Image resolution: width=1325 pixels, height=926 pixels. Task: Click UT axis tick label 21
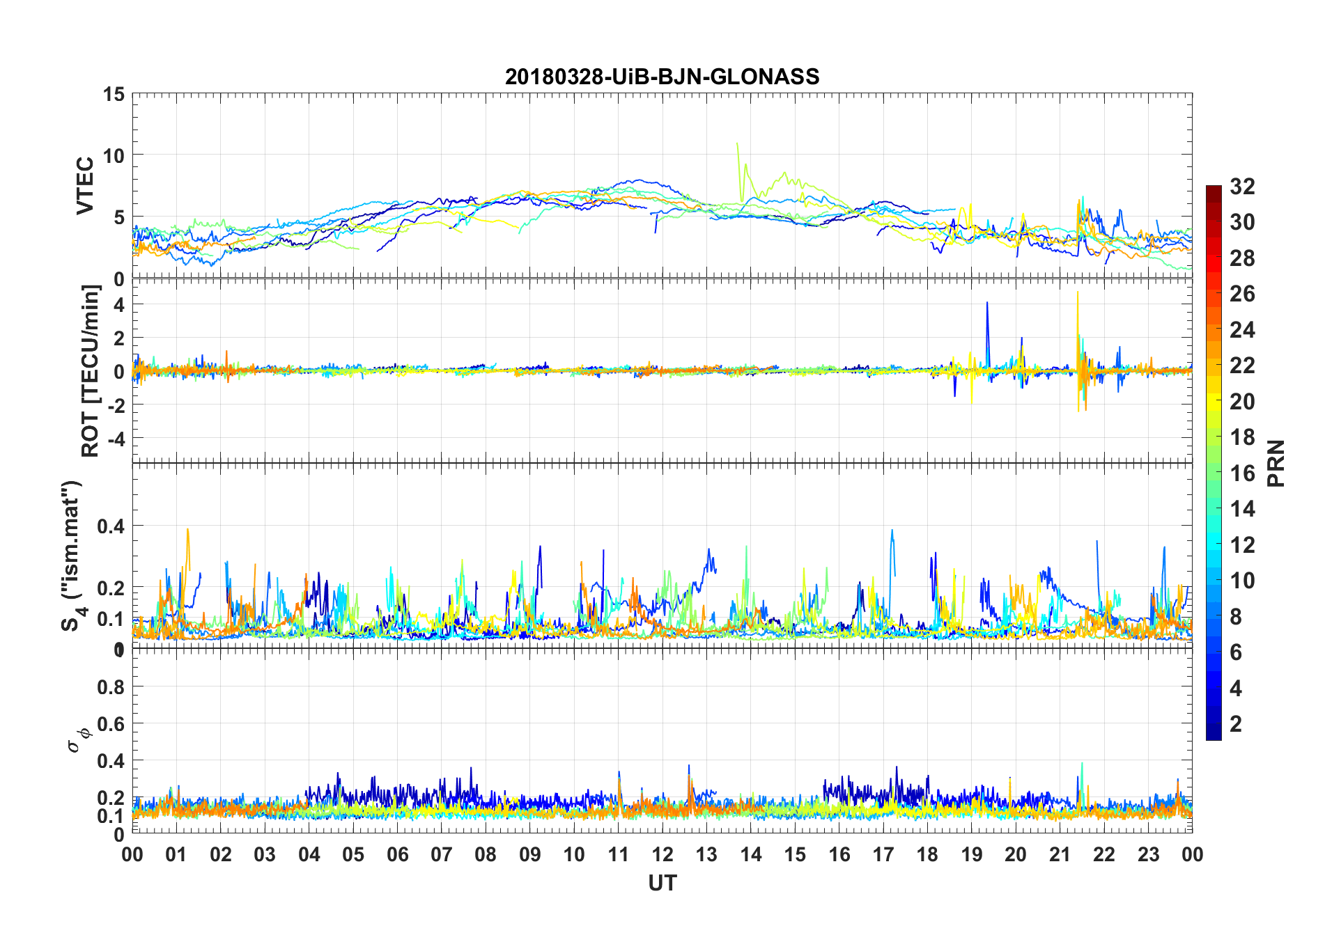tap(1060, 854)
